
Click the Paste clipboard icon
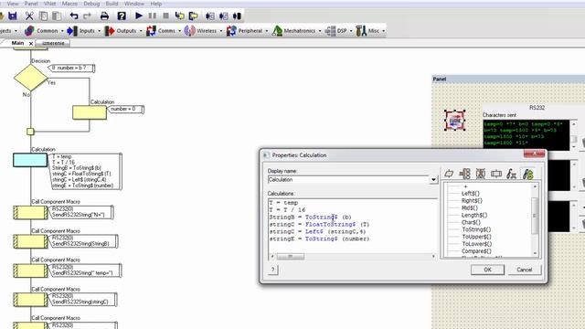(x=57, y=16)
